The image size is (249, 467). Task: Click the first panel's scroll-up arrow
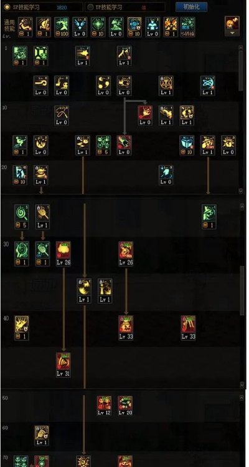click(x=242, y=47)
